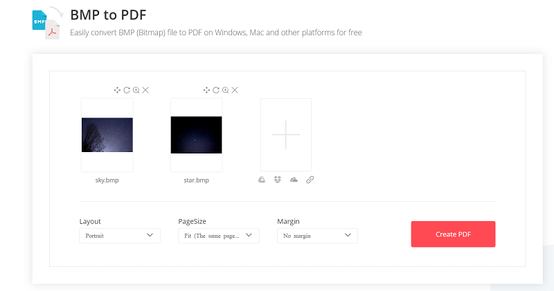554x291 pixels.
Task: Upload a file from Dropbox
Action: [278, 180]
